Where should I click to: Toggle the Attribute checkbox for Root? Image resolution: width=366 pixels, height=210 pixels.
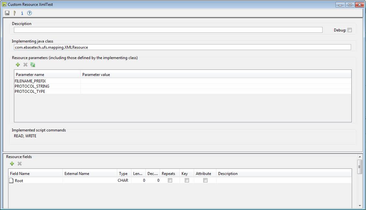point(205,180)
